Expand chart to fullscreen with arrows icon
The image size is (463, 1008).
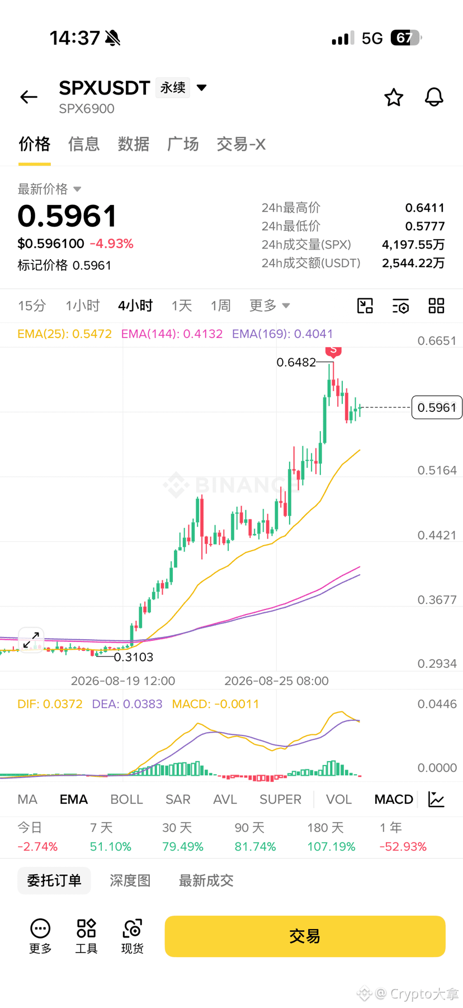31,640
